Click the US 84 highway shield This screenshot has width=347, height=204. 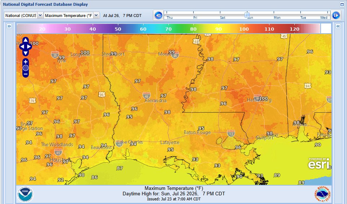tap(308, 86)
